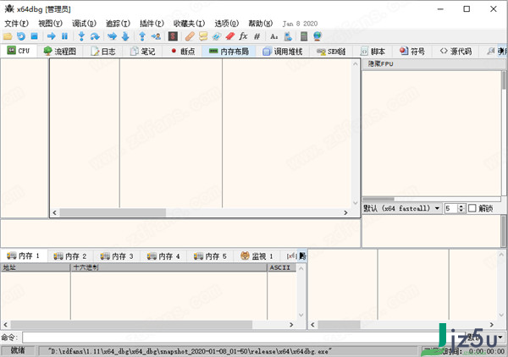Click the Step Over icon

95,36
